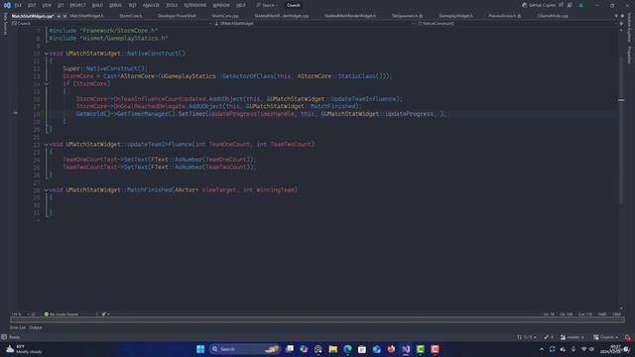Open Microsoft Edge from the taskbar
635x357 pixels.
coord(347,349)
